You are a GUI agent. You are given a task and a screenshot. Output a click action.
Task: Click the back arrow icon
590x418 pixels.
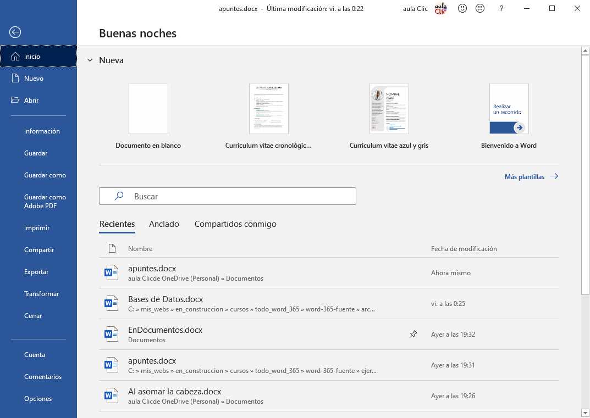(x=15, y=32)
